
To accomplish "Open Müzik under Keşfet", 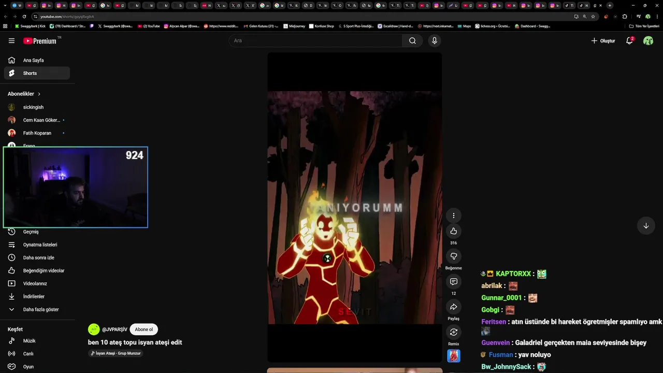I will click(37, 341).
